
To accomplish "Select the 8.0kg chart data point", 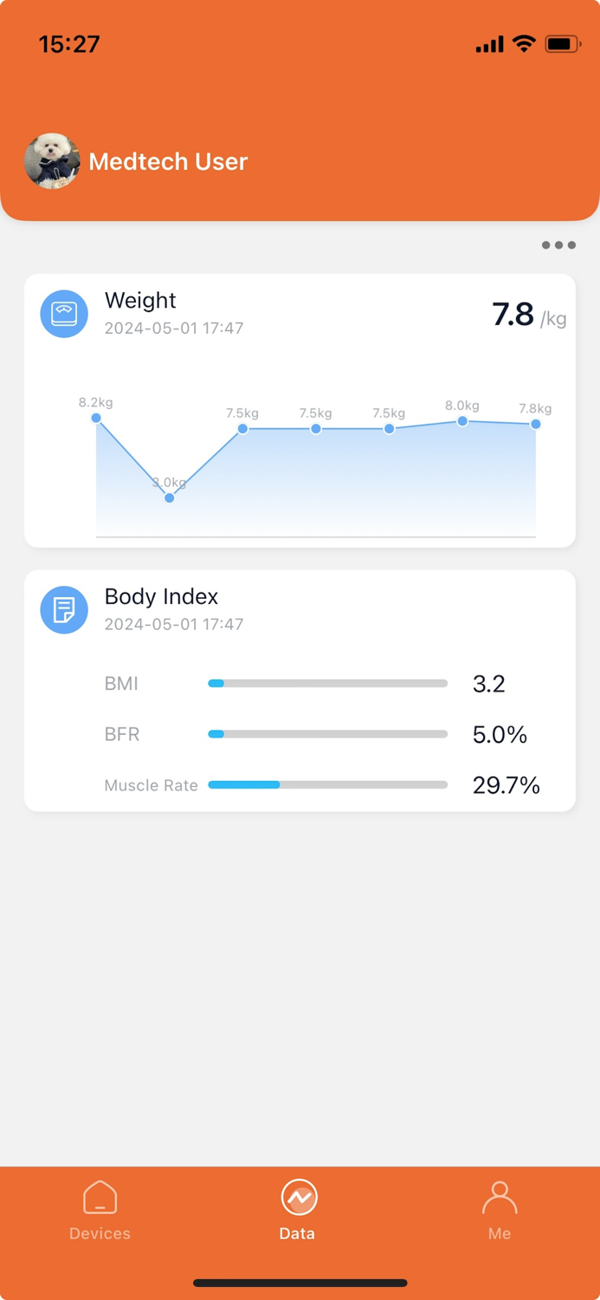I will tap(462, 421).
